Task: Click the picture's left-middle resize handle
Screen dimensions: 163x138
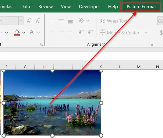Action: pos(4,103)
